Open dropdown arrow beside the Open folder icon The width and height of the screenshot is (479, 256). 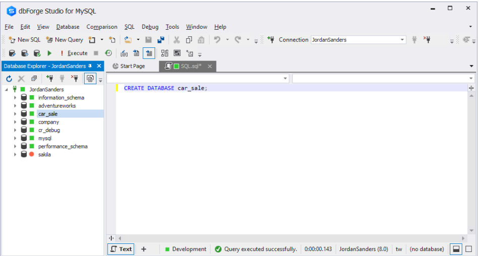[x=138, y=40]
